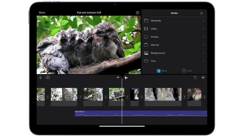Viewport: 244px width, 137px height.
Task: Switch to the Media tab
Action: [162, 70]
